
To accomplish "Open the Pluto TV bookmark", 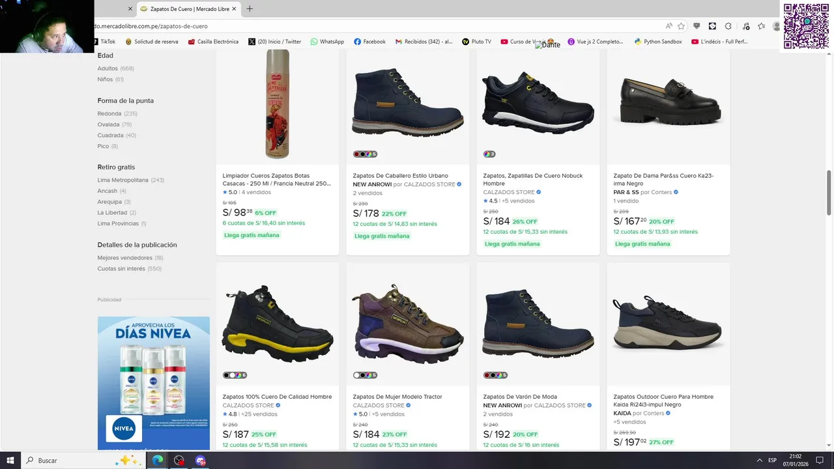I will click(476, 42).
